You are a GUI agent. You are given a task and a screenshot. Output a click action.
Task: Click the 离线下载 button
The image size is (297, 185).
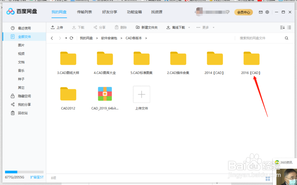176,28
